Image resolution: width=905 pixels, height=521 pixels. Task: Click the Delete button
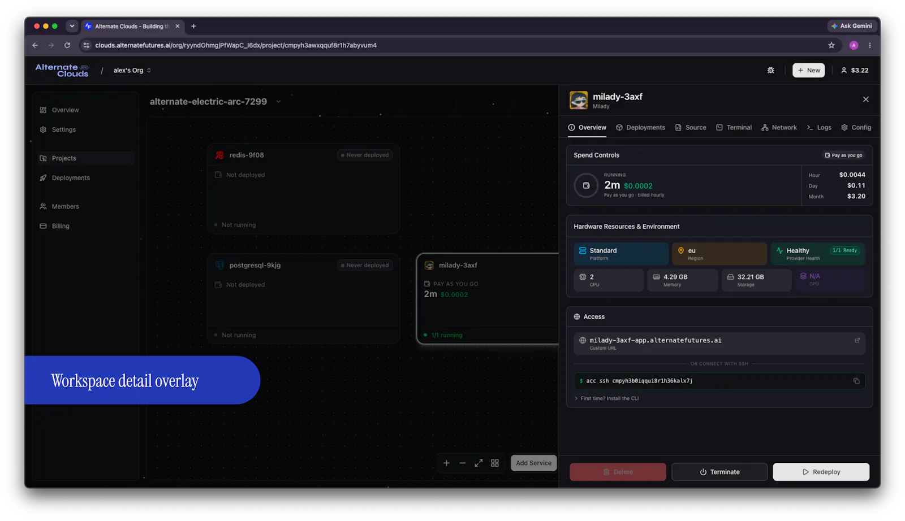[618, 472]
